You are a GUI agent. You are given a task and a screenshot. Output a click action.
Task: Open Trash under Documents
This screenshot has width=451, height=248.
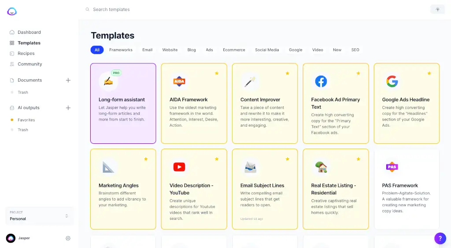[23, 92]
